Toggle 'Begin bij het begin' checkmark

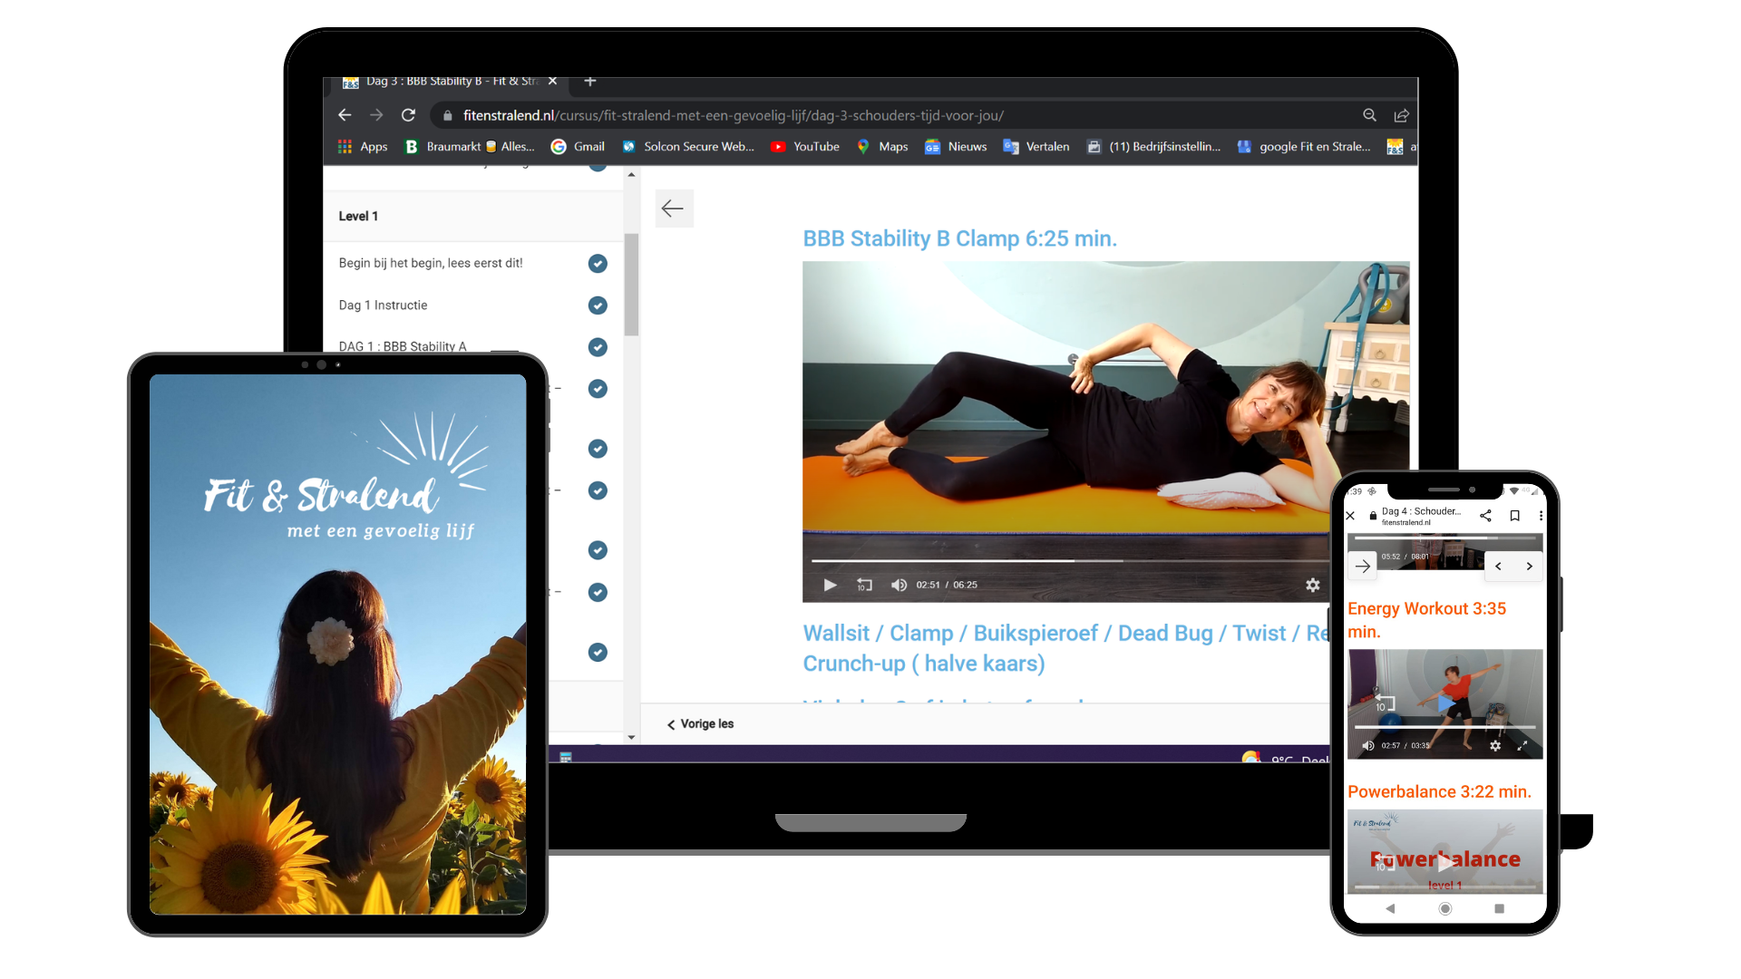coord(598,263)
